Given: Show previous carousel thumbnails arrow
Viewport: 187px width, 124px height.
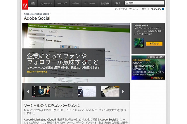Looking at the screenshot, I should pyautogui.click(x=28, y=91).
